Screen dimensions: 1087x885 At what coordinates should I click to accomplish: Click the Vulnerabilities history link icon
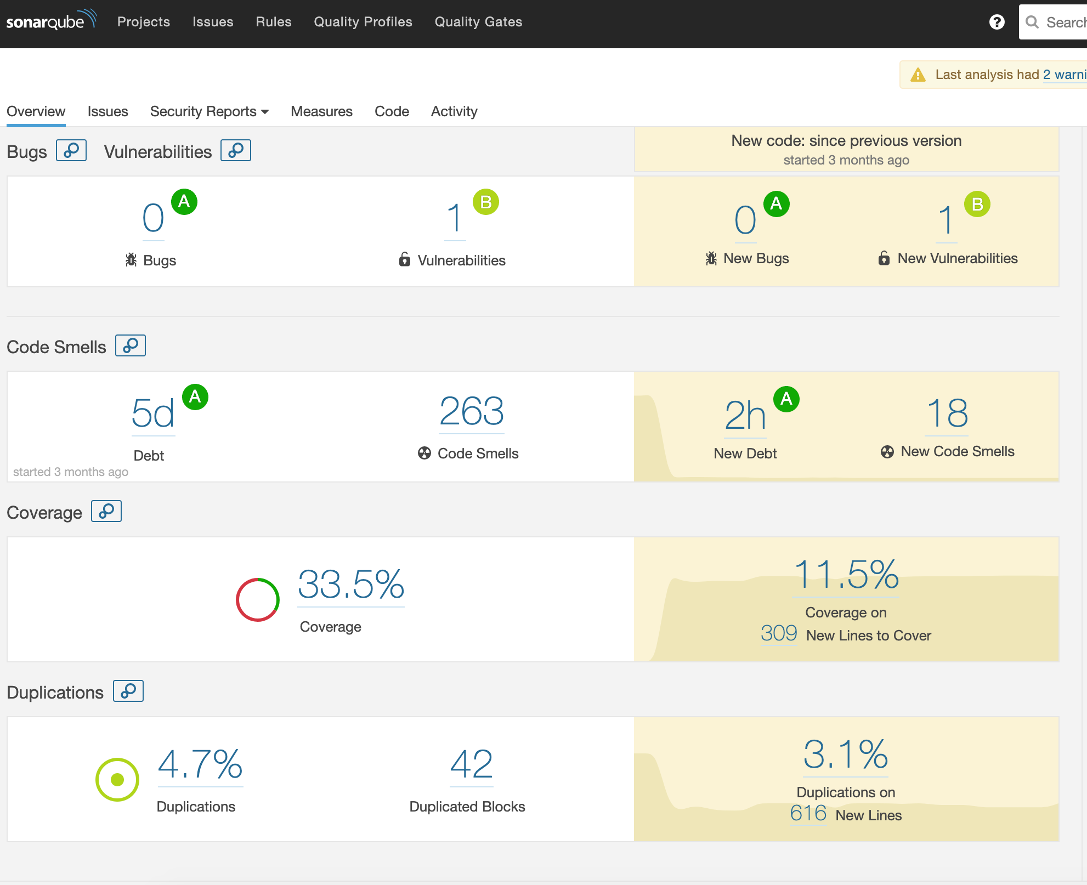coord(236,150)
